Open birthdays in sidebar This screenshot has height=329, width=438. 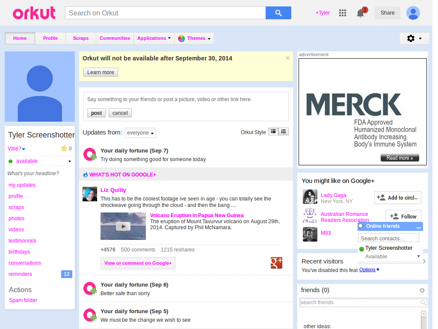point(19,252)
